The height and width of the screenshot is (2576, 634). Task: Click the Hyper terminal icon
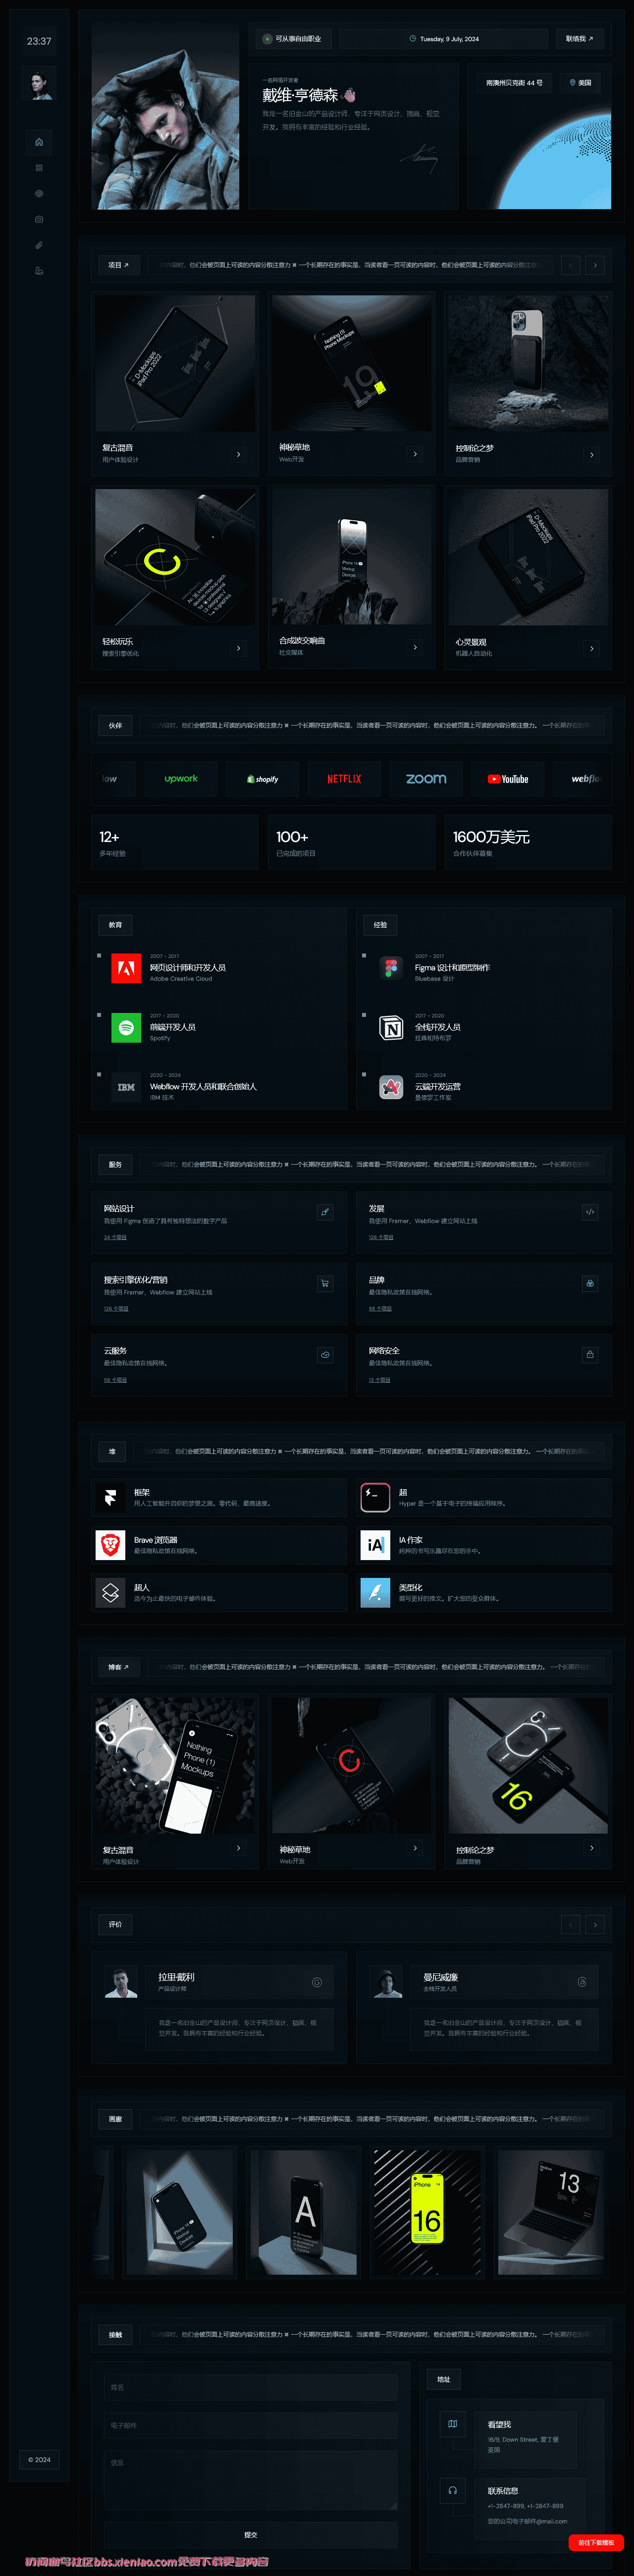(x=375, y=1497)
